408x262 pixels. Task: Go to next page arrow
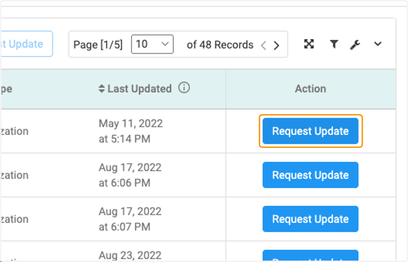point(276,45)
